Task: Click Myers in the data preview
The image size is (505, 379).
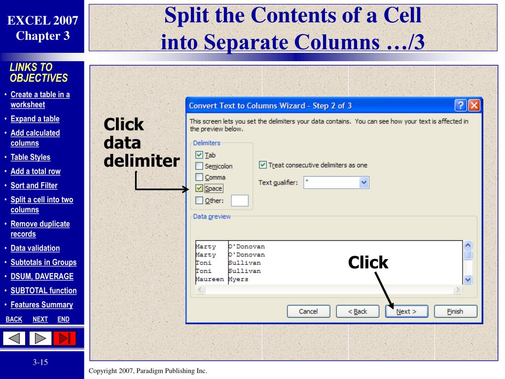Action: (x=238, y=279)
